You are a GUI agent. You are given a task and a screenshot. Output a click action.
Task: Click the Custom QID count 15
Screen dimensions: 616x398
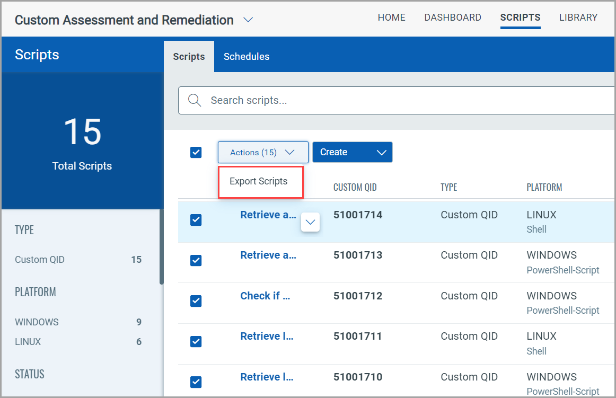[136, 260]
